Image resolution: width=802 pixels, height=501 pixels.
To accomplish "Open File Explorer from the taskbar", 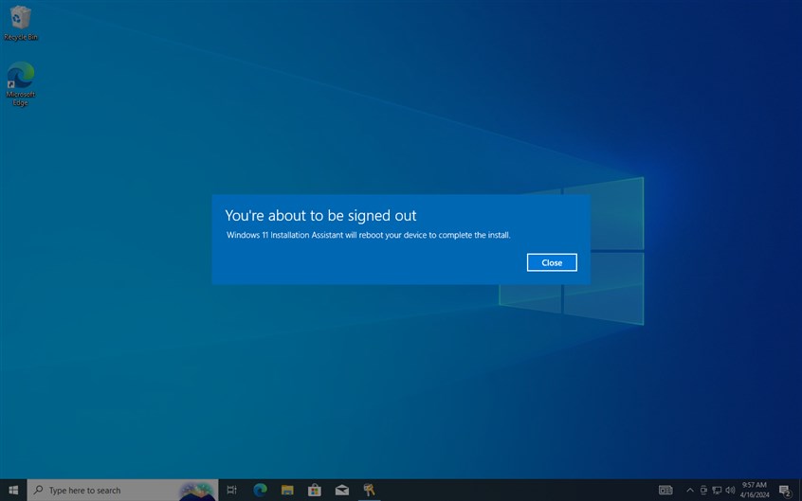I will coord(287,490).
